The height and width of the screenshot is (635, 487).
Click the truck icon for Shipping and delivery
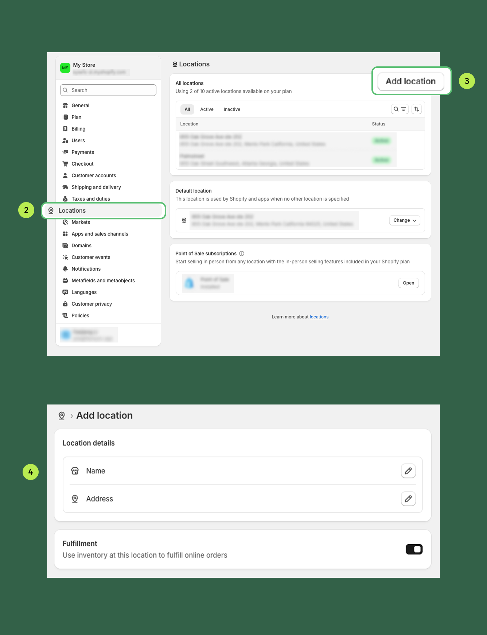[65, 187]
